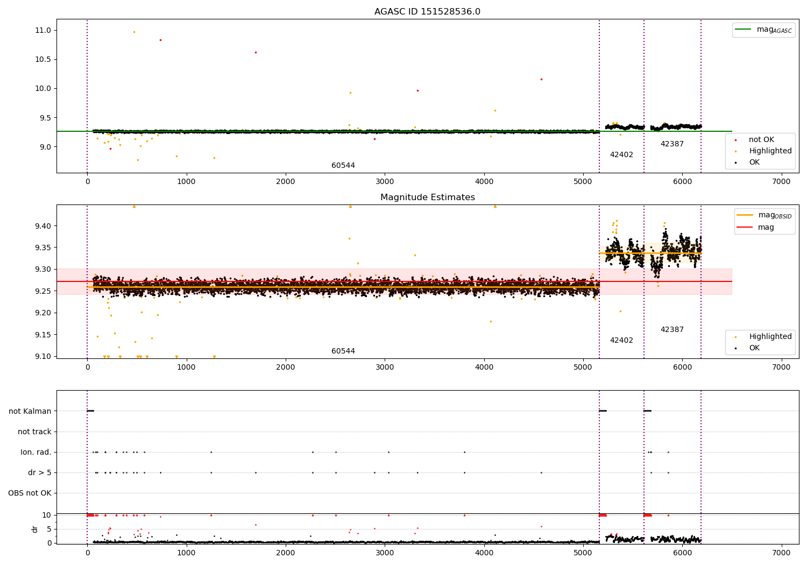Viewport: 807px width, 565px height.
Task: Click the Highlighted legend entry in the middle plot
Action: (763, 337)
